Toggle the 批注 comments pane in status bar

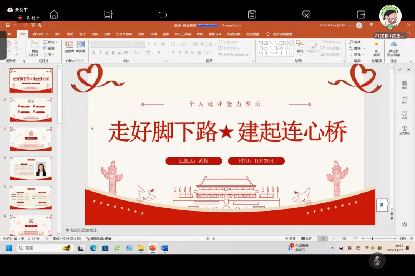click(306, 238)
